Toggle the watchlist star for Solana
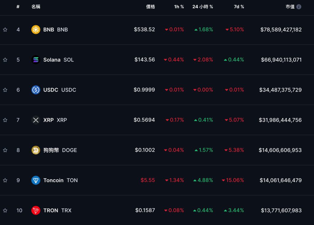This screenshot has height=225, width=314. (x=5, y=60)
